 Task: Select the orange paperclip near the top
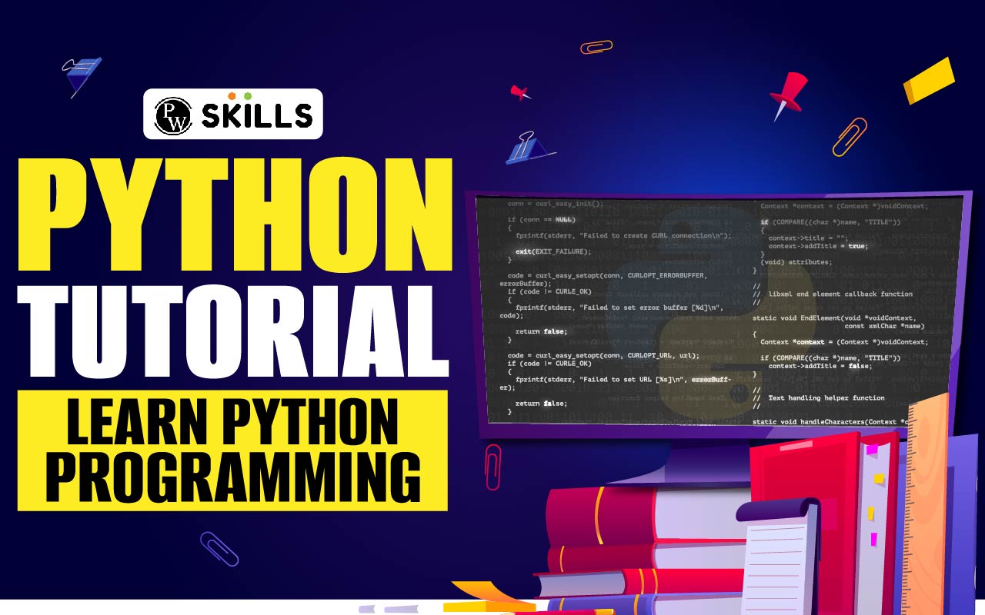(596, 48)
